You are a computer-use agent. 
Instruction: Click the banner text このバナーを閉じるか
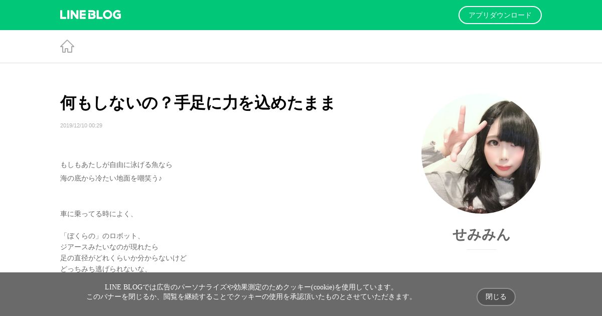(121, 296)
